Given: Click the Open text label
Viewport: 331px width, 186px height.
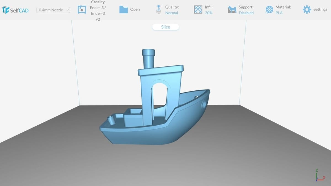Looking at the screenshot, I should click(135, 9).
